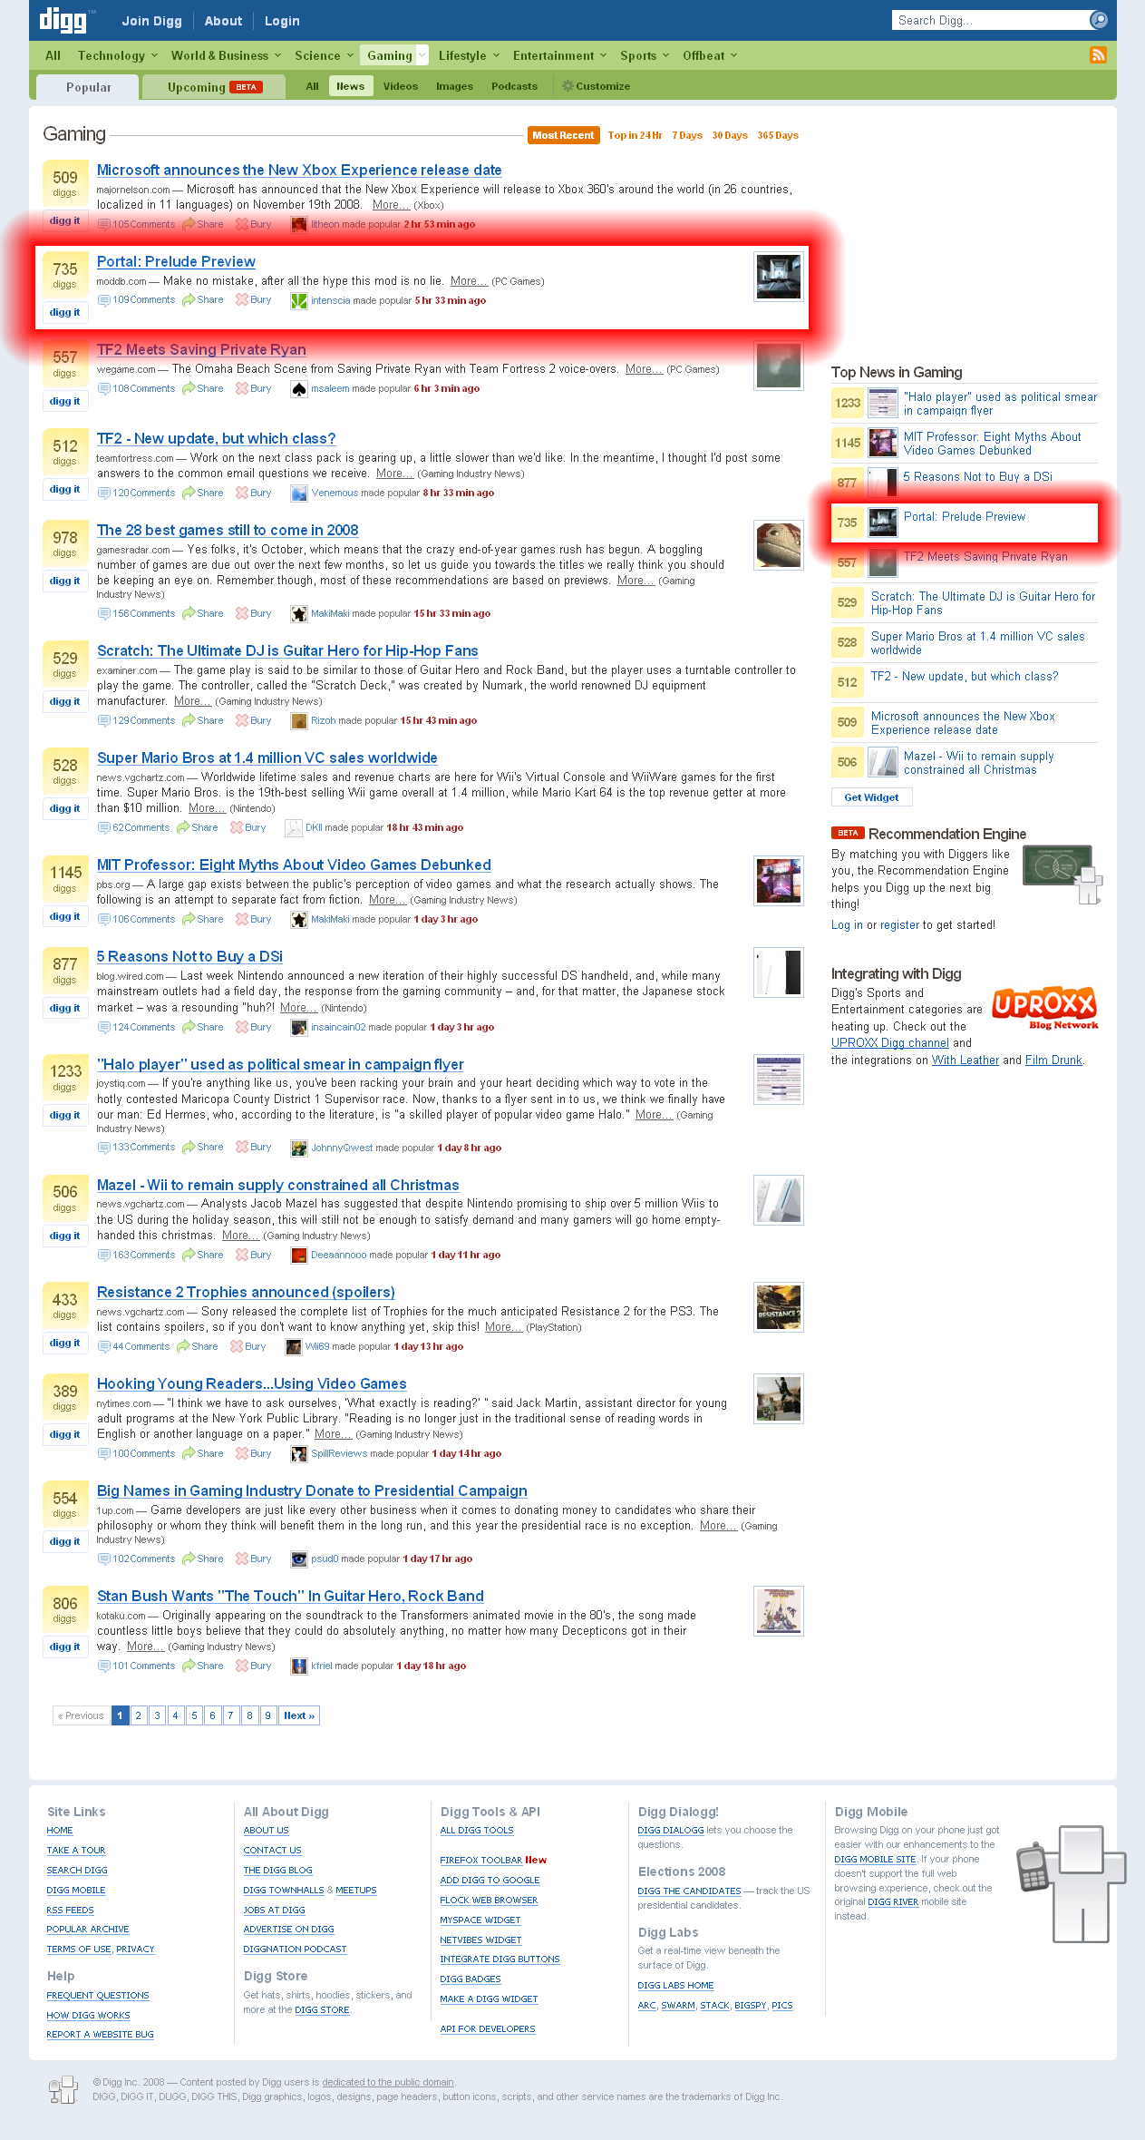
Task: Expand the World & Business dropdown
Action: 277,55
